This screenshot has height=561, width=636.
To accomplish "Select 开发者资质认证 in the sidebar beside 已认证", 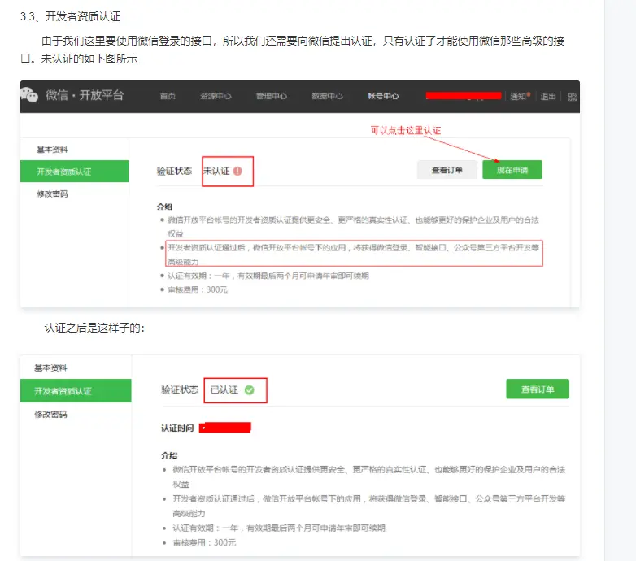I will (x=76, y=391).
